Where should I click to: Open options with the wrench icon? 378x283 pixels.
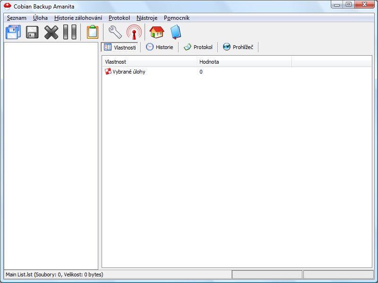pyautogui.click(x=115, y=32)
